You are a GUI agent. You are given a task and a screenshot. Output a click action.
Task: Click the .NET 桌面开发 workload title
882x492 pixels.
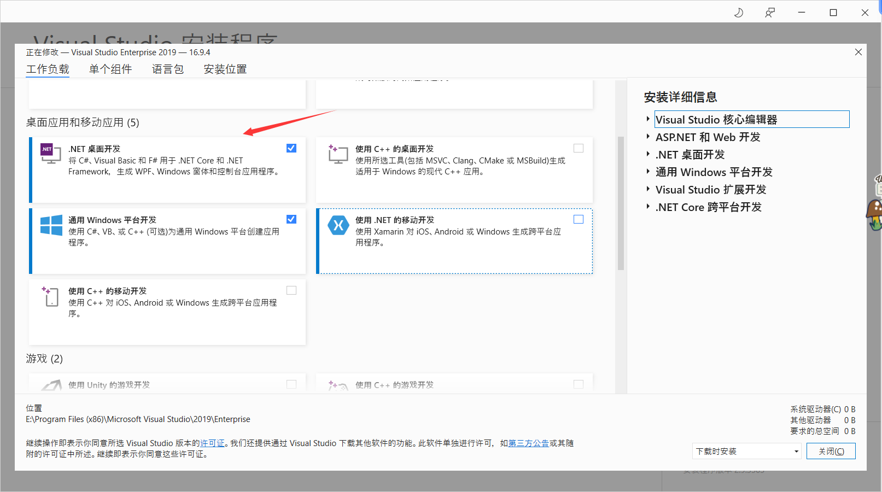point(94,149)
